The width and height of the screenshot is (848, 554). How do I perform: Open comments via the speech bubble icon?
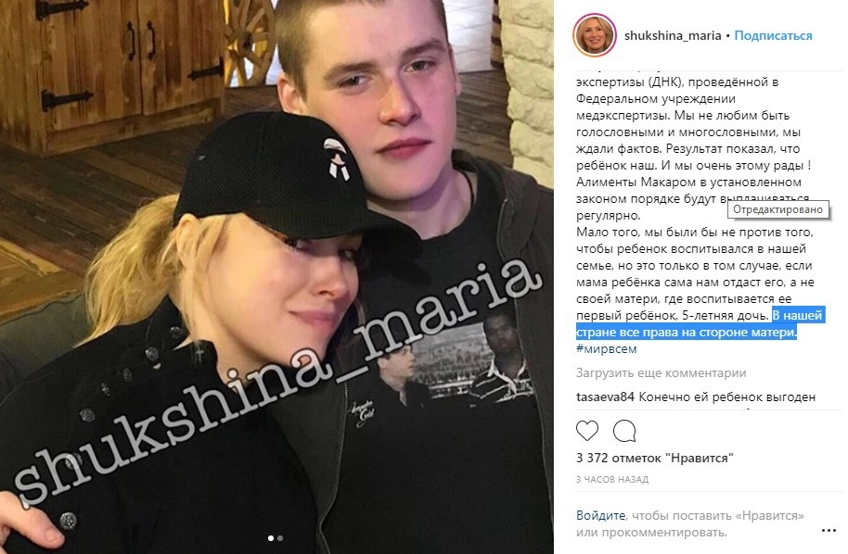pos(624,431)
